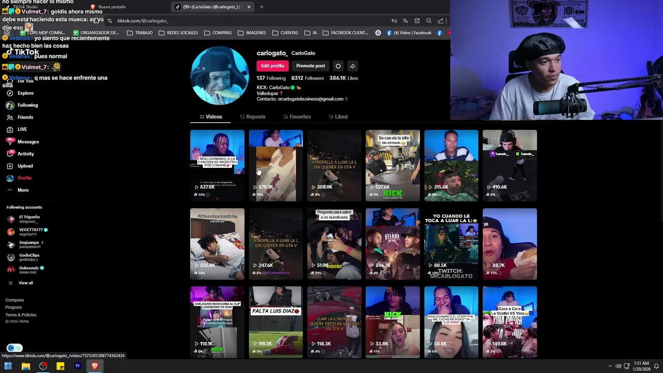Click the zoom magnifier icon in address bar
Image resolution: width=663 pixels, height=373 pixels.
[x=429, y=21]
